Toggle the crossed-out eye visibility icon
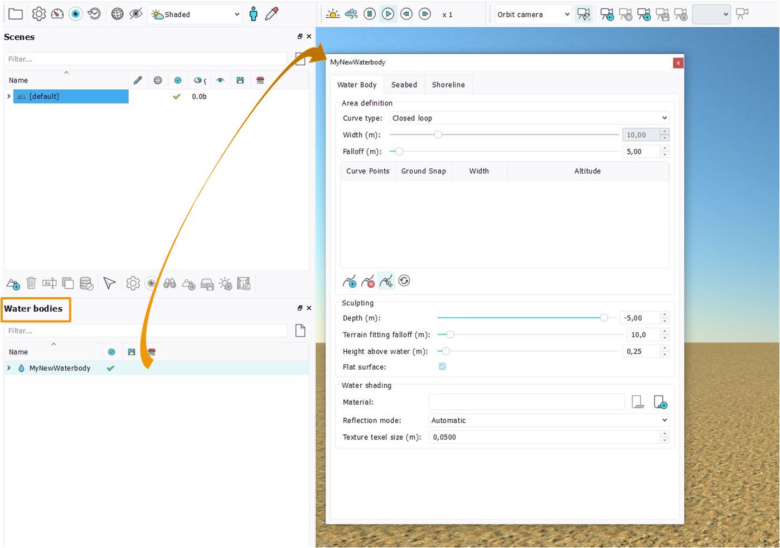Viewport: 780px width, 548px height. tap(135, 14)
